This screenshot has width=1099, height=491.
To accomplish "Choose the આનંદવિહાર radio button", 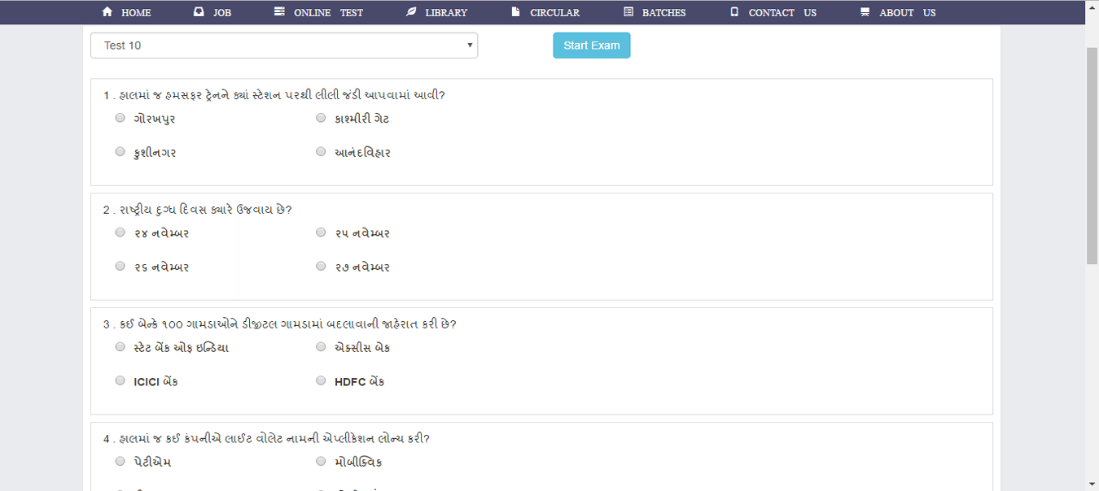I will (x=321, y=151).
